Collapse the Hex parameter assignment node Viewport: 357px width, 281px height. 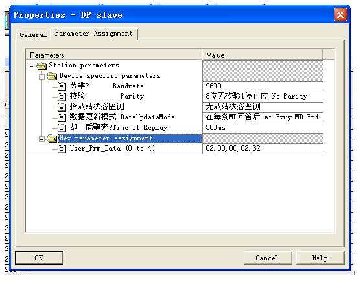click(x=41, y=139)
